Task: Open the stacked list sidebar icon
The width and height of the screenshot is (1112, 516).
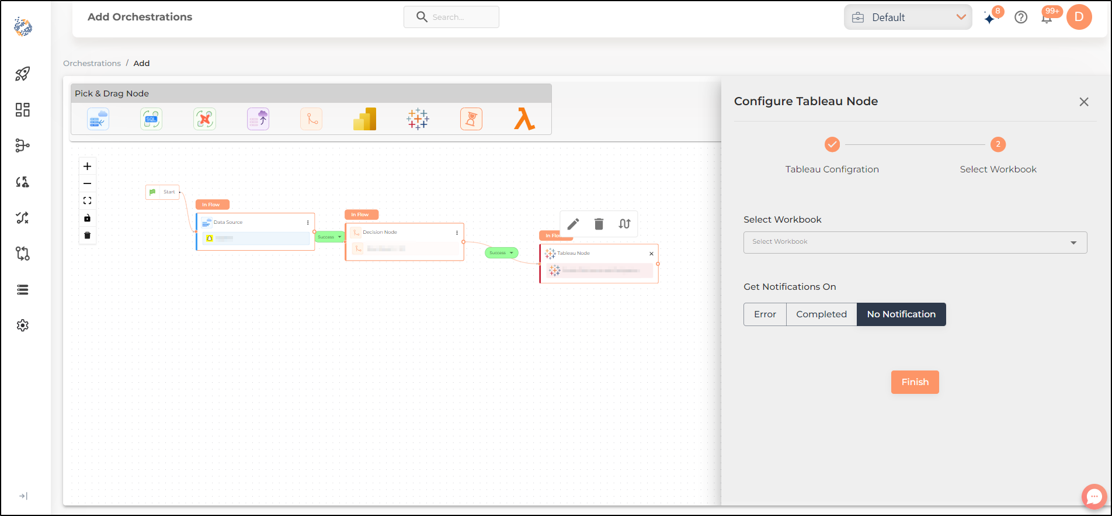Action: click(x=23, y=290)
